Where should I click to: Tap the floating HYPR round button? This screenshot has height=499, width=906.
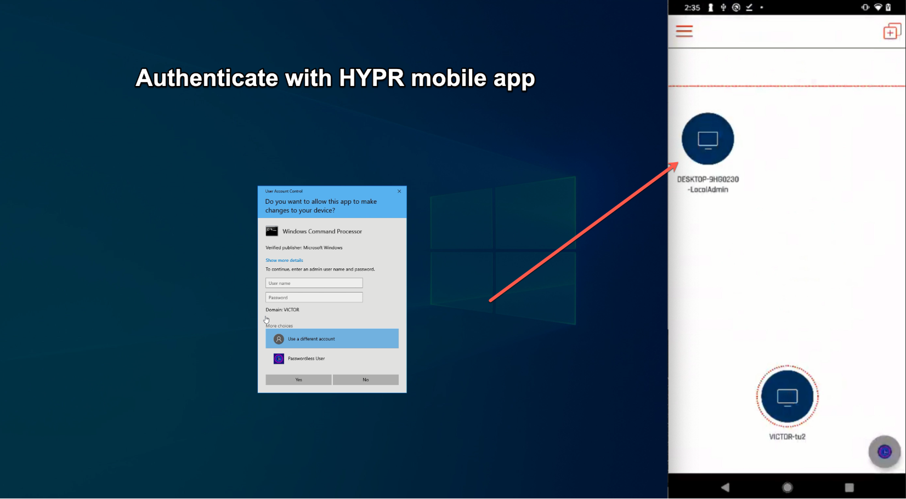pos(884,451)
